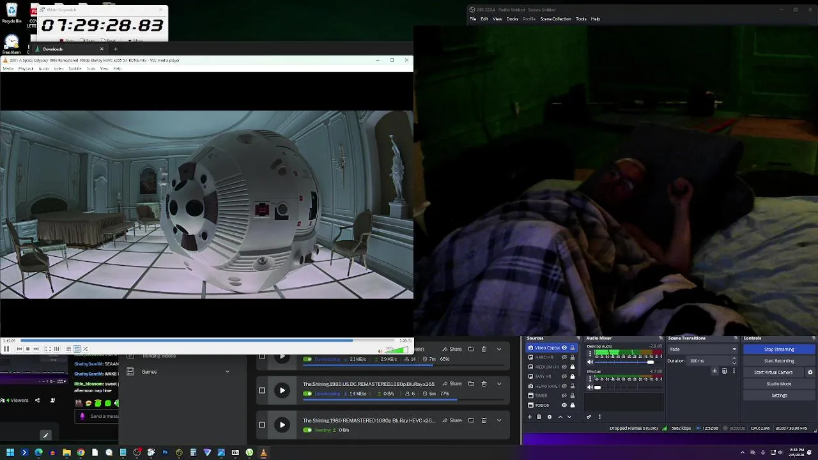Remove the selected OBS source
Viewport: 818px width, 460px height.
pyautogui.click(x=539, y=417)
